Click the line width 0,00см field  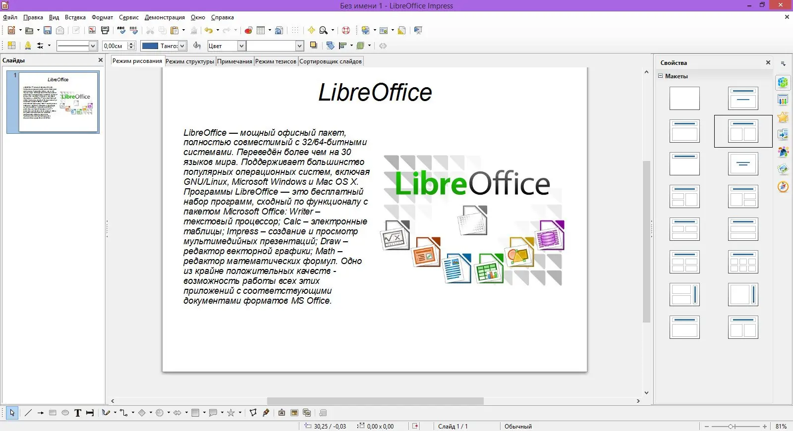coord(115,46)
